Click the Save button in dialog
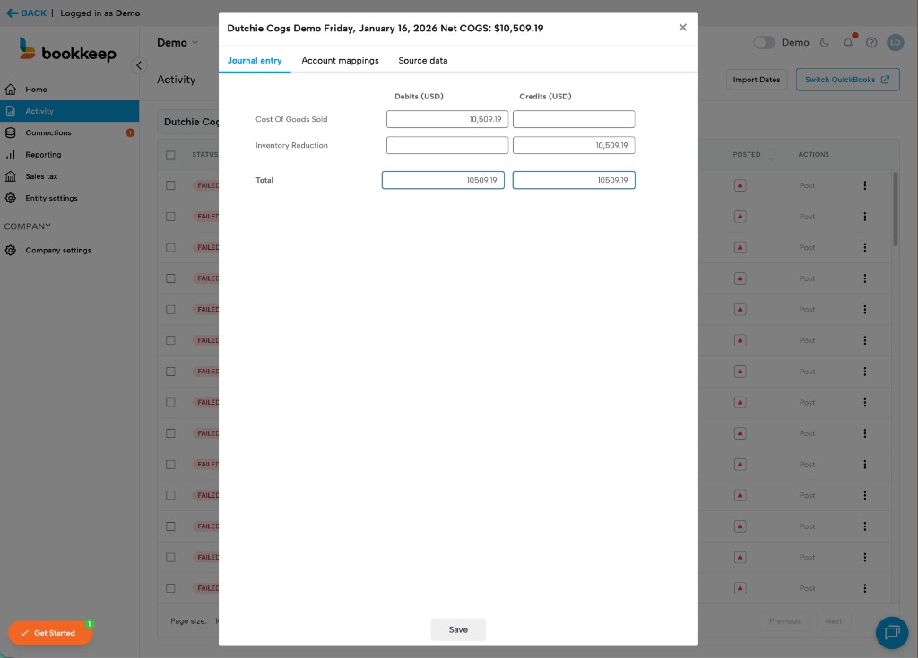This screenshot has height=658, width=918. point(458,629)
